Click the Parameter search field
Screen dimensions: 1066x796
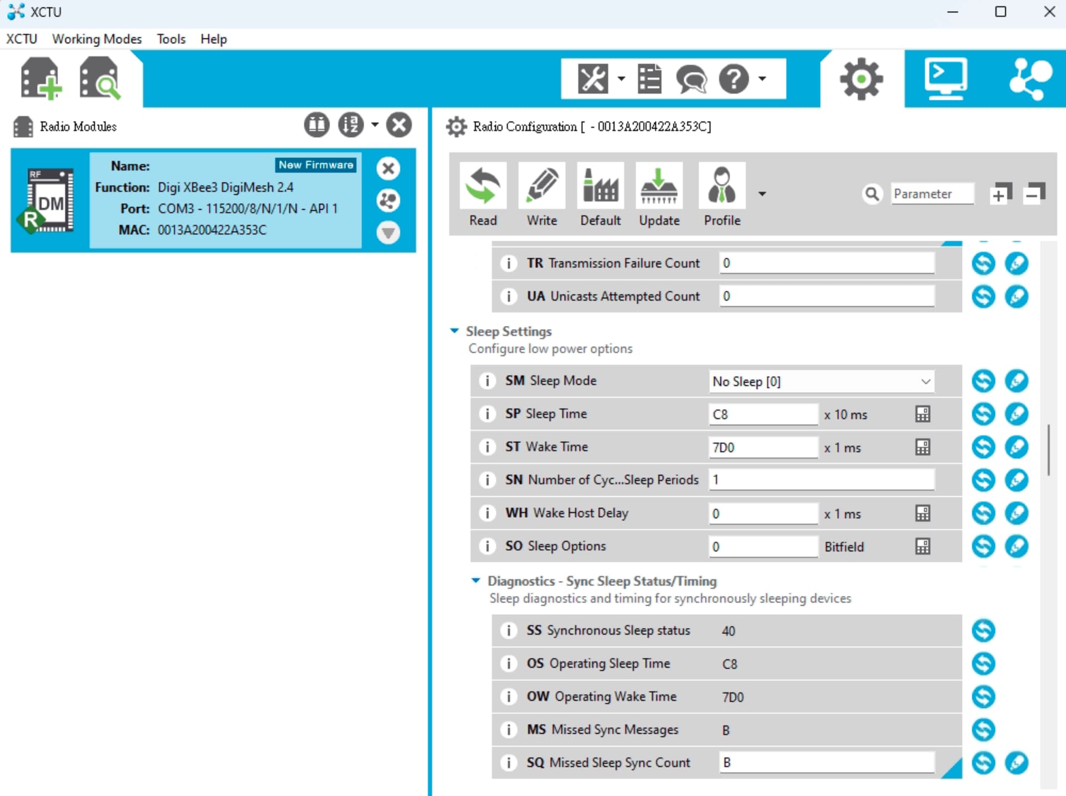click(x=932, y=194)
